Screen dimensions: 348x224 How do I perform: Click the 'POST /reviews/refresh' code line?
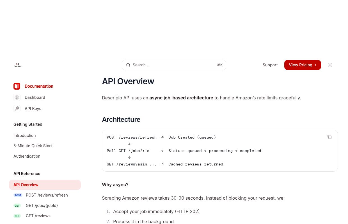point(161,137)
